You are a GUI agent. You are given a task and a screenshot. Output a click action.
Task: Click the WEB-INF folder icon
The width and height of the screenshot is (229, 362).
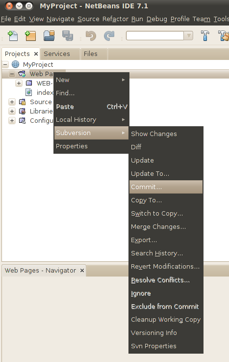29,83
